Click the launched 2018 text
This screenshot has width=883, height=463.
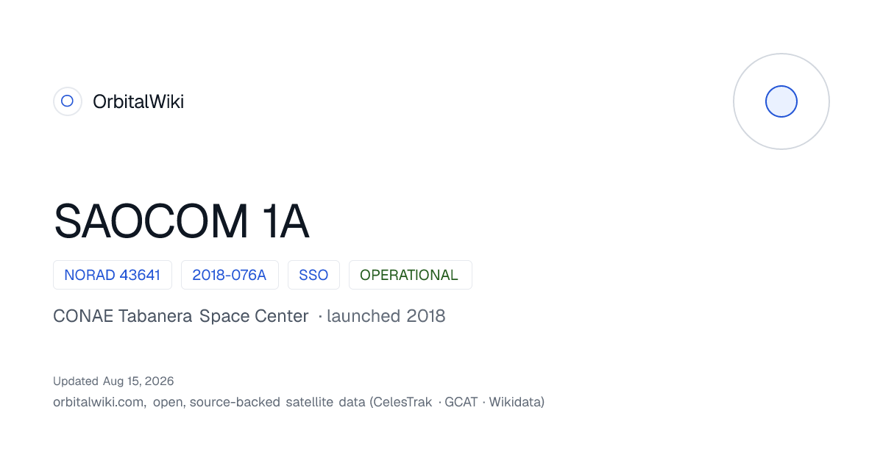click(x=386, y=316)
